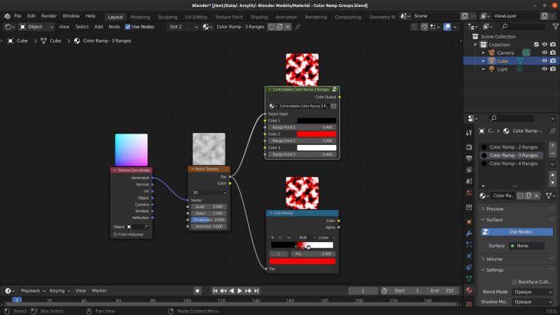Image resolution: width=560 pixels, height=315 pixels.
Task: Expand the Camera item in outliner
Action: [x=483, y=53]
